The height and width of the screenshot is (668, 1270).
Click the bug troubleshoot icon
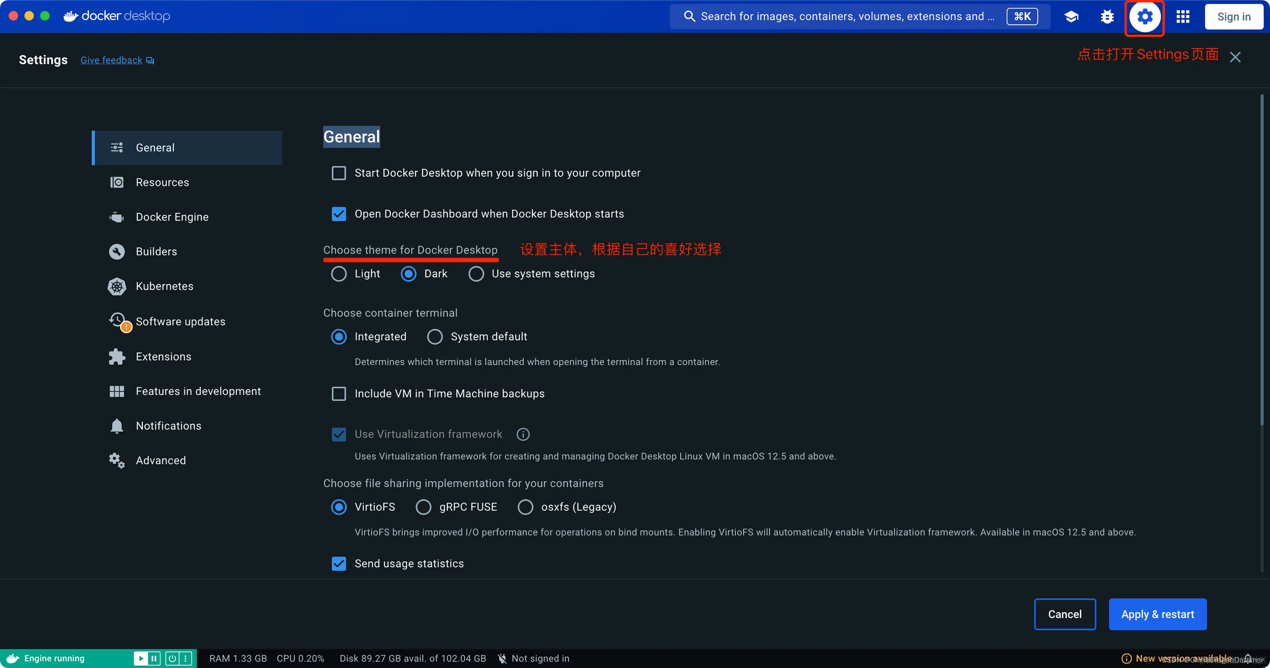pyautogui.click(x=1107, y=17)
